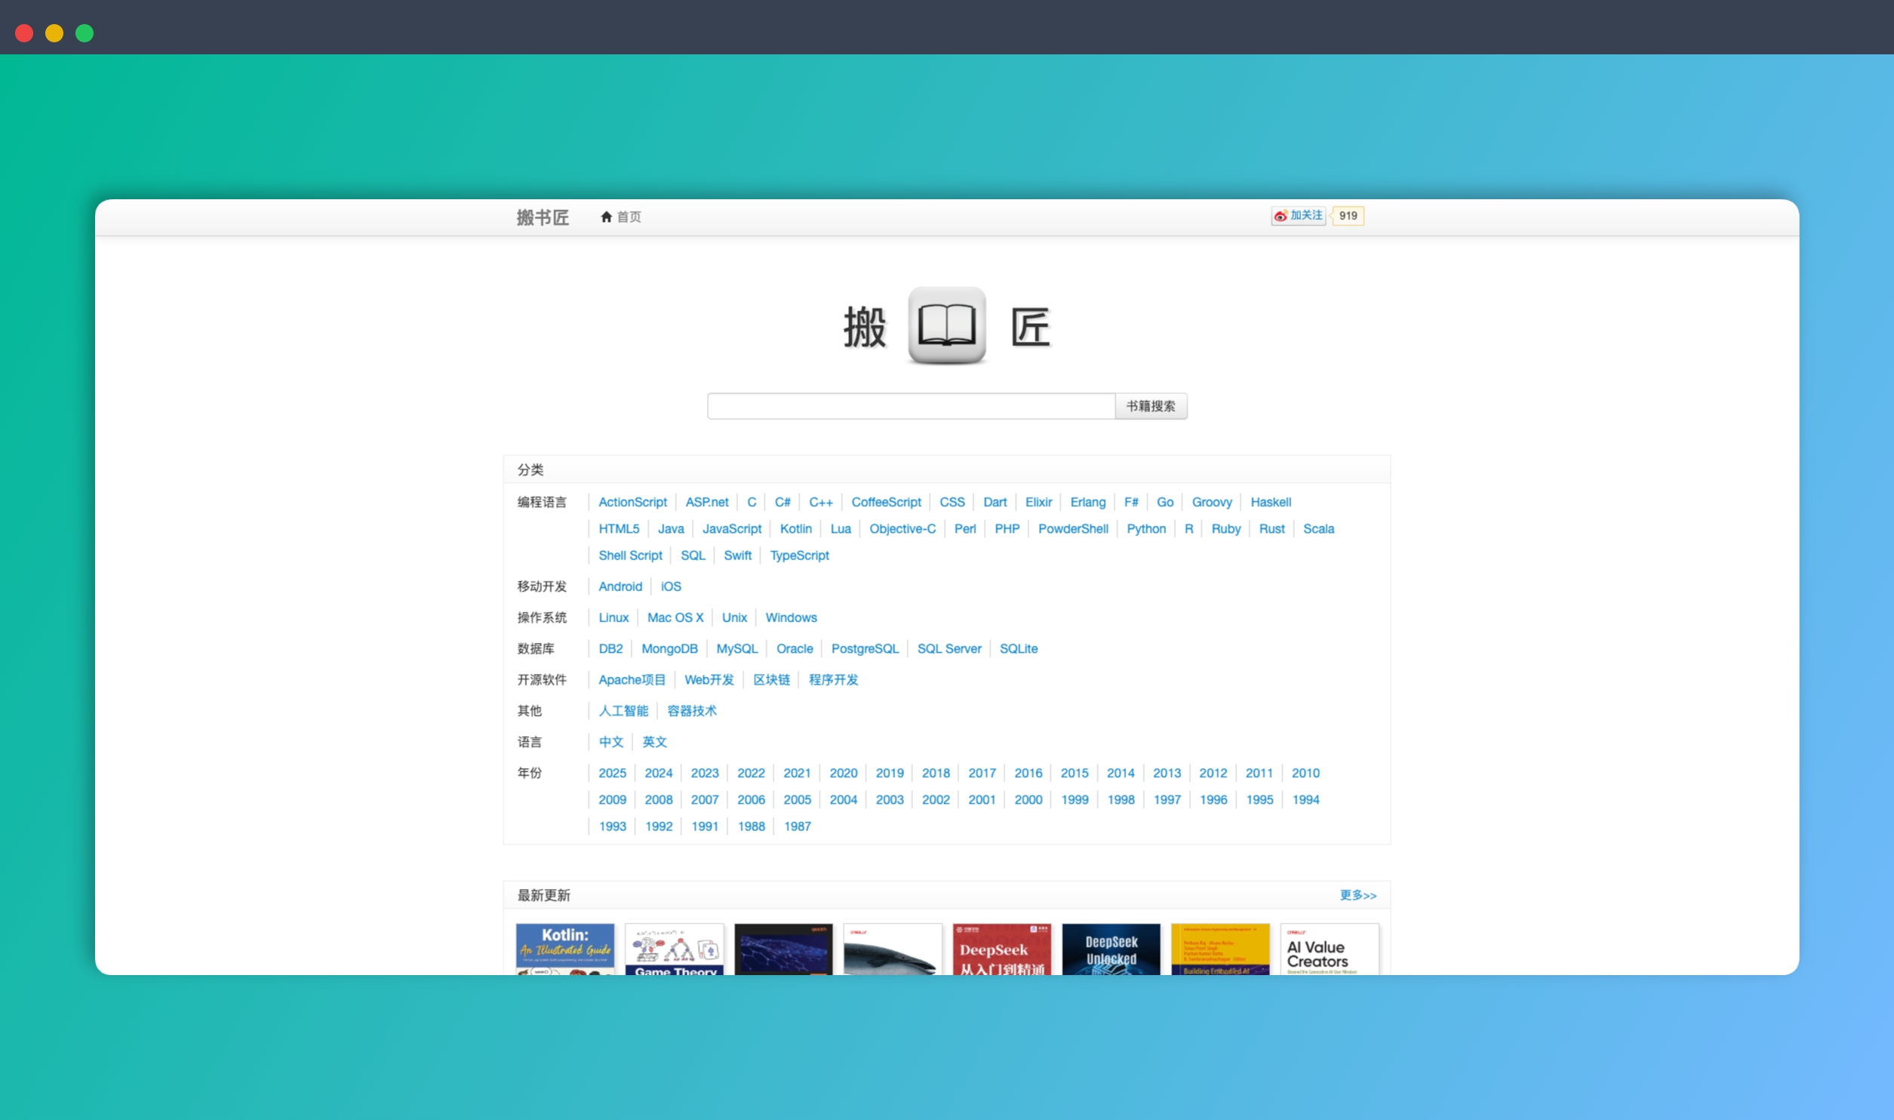Open the 更多>> link for latest updates
Screen dimensions: 1894x1120
click(1357, 895)
